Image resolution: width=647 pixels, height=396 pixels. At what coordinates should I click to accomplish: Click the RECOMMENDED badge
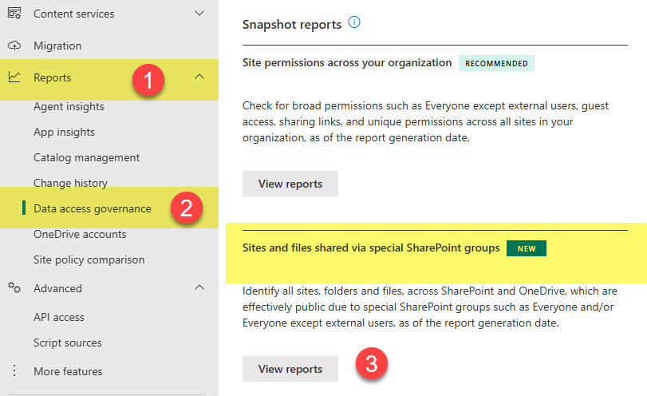pos(496,63)
